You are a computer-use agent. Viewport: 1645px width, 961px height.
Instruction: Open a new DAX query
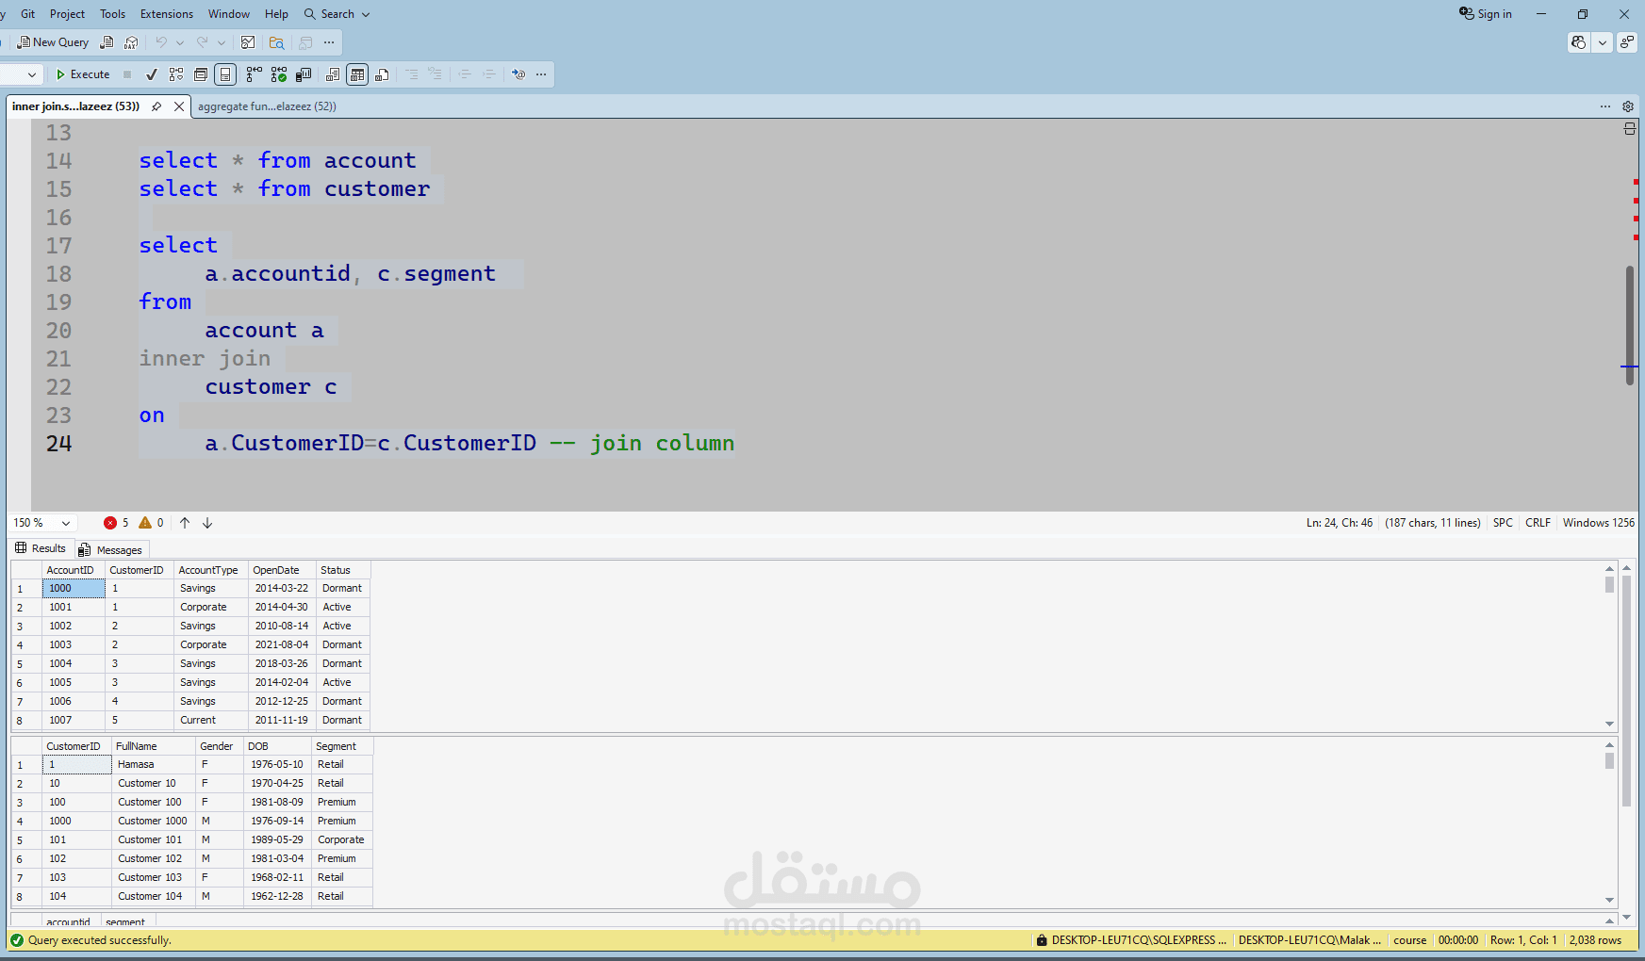[x=131, y=42]
